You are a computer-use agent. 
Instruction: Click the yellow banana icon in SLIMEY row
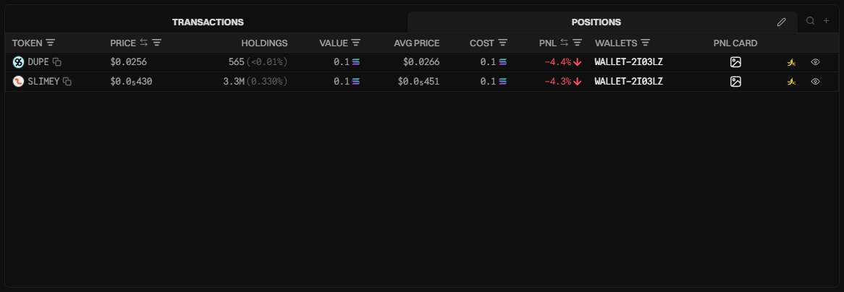point(792,82)
